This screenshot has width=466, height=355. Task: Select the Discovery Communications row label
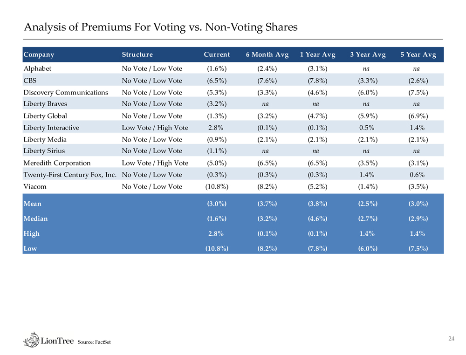tap(66, 92)
